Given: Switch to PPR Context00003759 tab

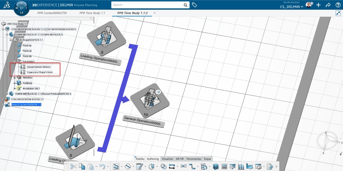Looking at the screenshot, I should coord(52,13).
